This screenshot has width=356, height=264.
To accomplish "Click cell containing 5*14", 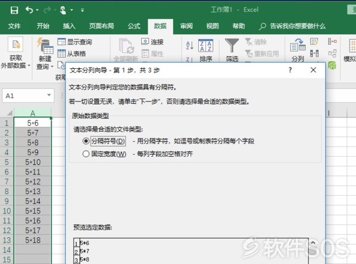I will 33,201.
